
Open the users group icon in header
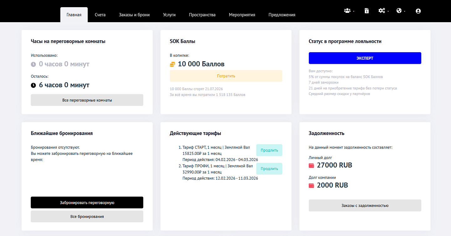click(347, 11)
